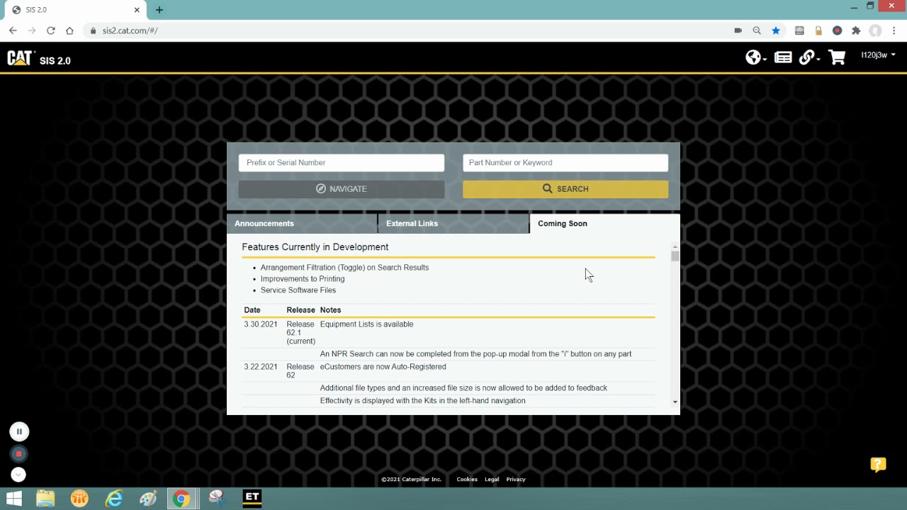Screen dimensions: 907x510
Task: Click 'eCustomers are now Auto-Registered' note
Action: [x=383, y=367]
